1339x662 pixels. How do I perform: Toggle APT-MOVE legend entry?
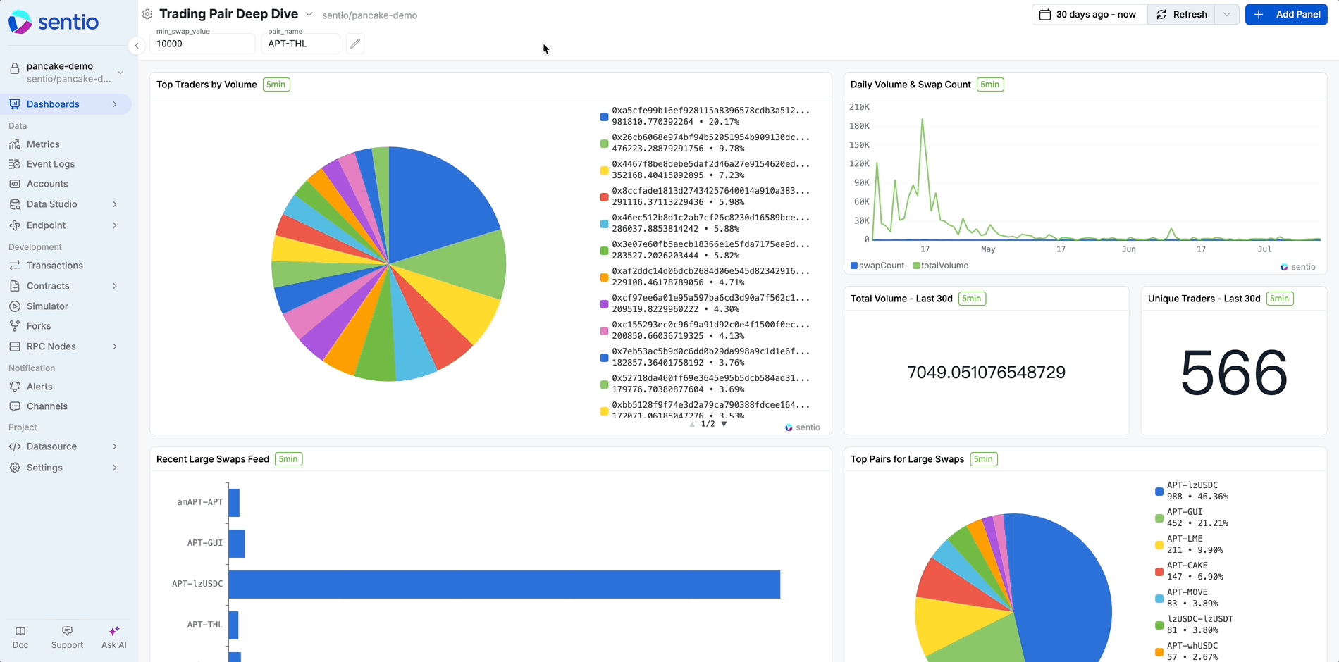click(1187, 598)
